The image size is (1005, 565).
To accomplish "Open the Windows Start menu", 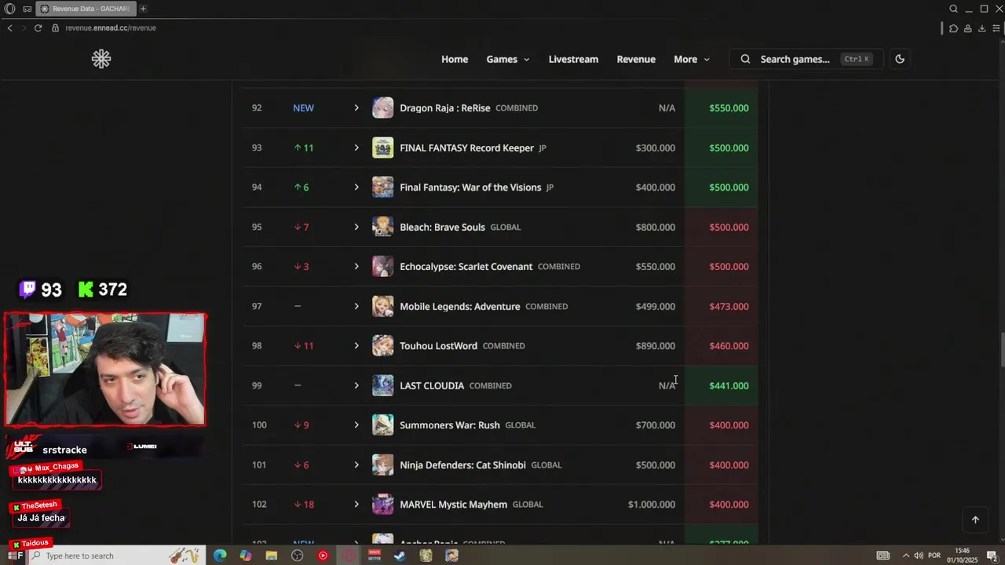I will [12, 556].
